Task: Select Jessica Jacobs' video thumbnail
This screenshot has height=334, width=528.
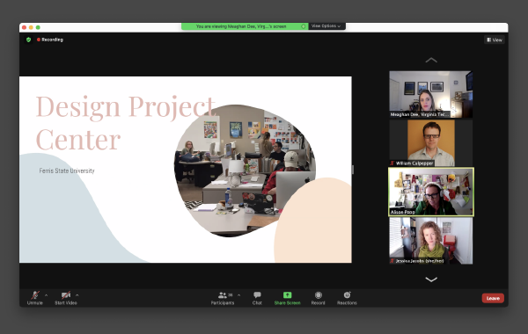Action: pyautogui.click(x=431, y=241)
